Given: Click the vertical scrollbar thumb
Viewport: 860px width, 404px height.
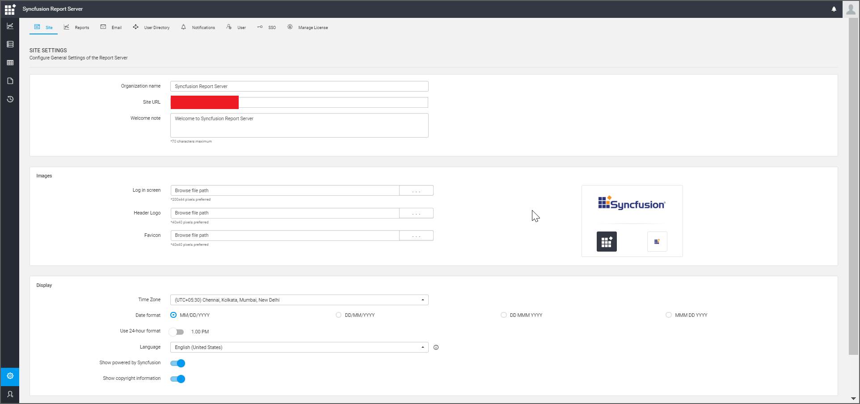Looking at the screenshot, I should point(853,187).
